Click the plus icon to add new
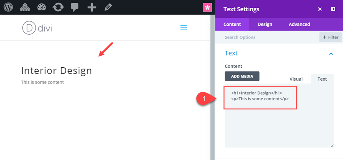The image size is (343, 160). click(92, 7)
